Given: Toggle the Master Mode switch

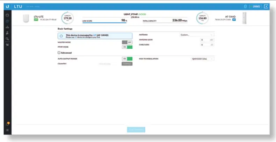Looking at the screenshot, I should (x=127, y=42).
